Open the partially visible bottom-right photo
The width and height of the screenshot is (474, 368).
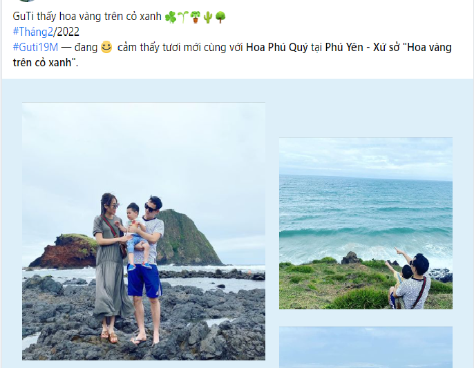click(366, 347)
